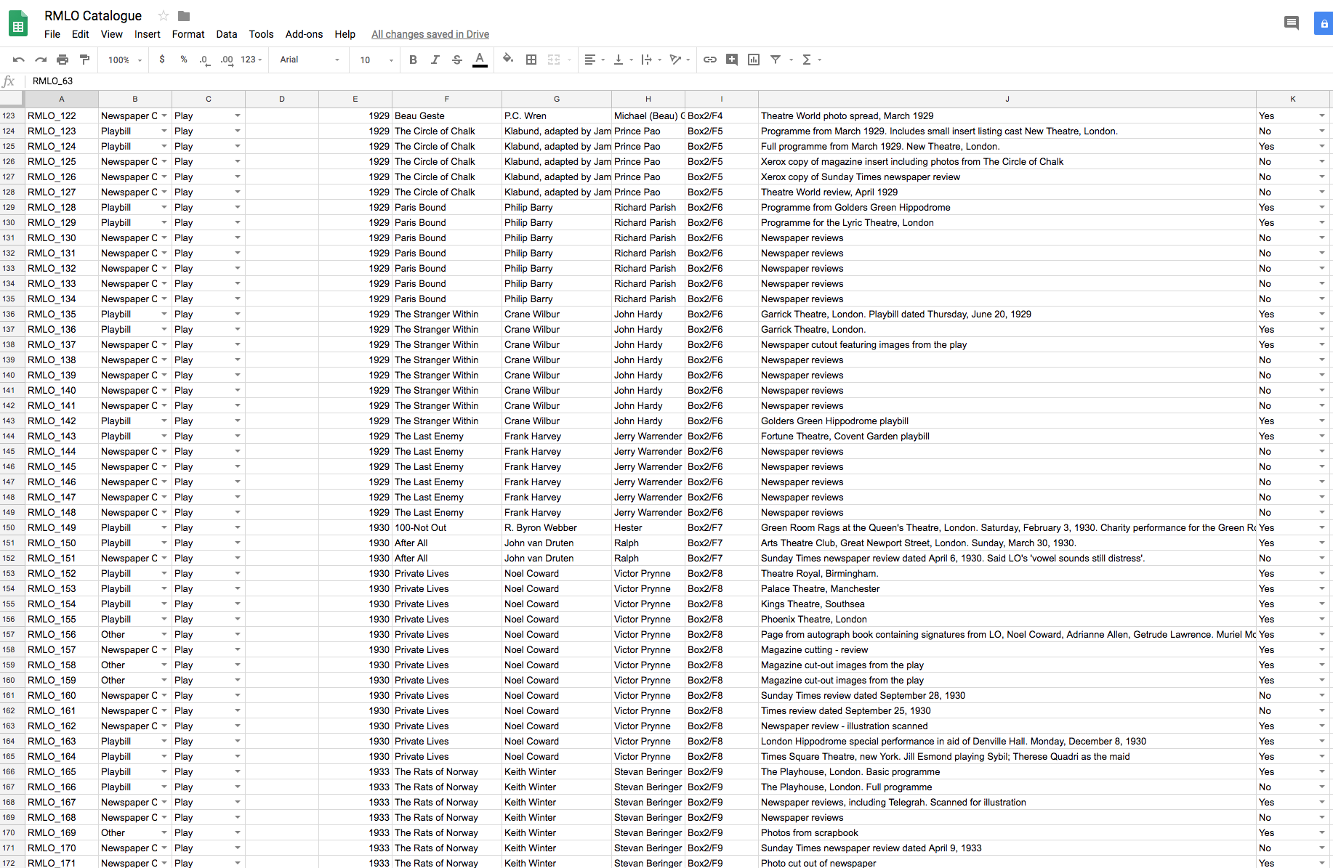Screen dimensions: 1333x868
Task: Open the View menu
Action: (111, 34)
